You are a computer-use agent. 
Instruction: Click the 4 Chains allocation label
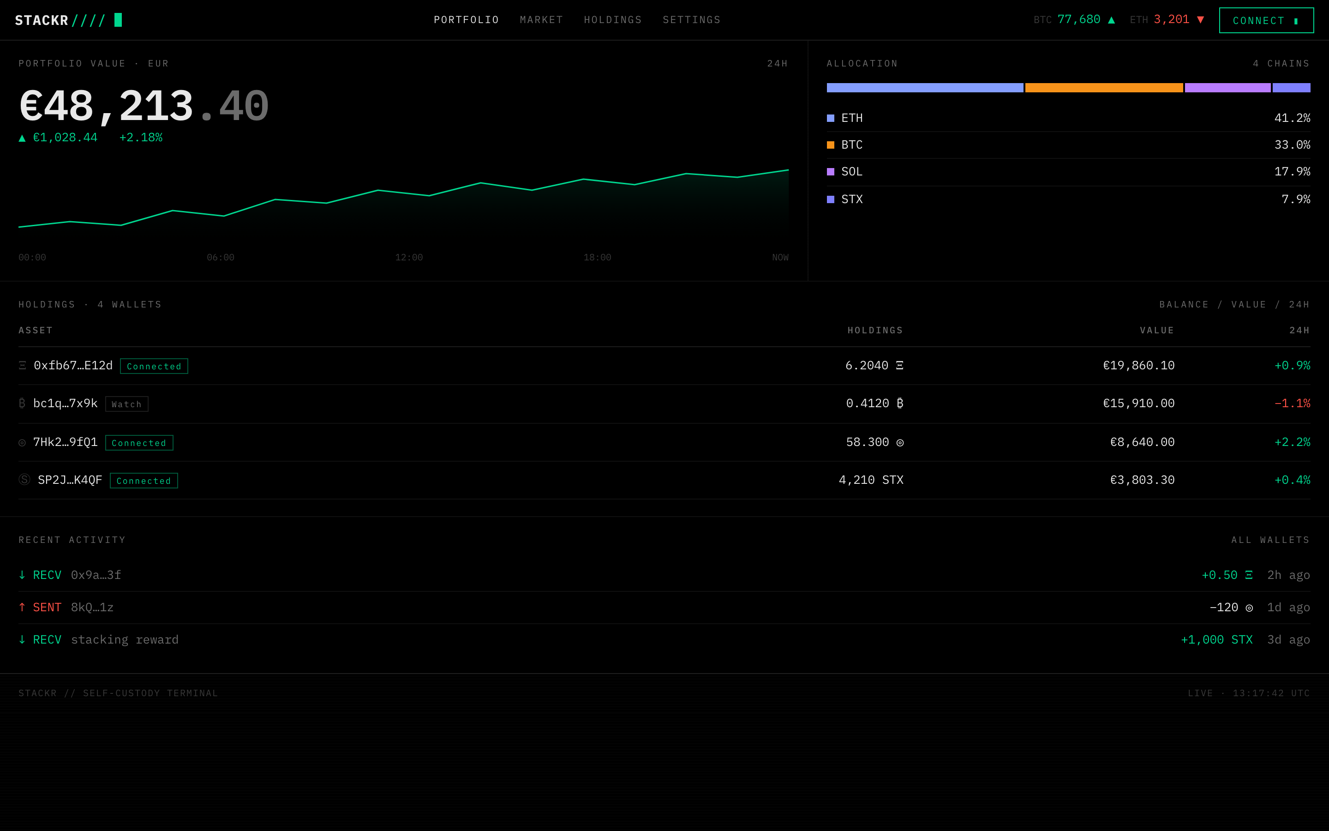tap(1281, 64)
